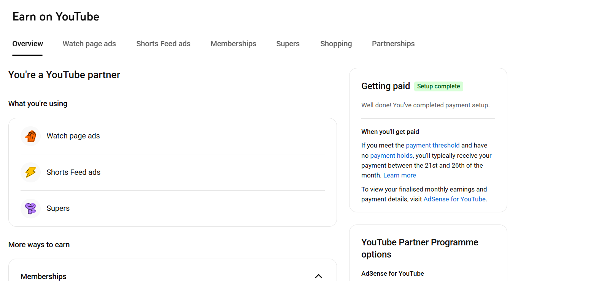Click the Earn on YouTube page title
The height and width of the screenshot is (281, 591).
click(x=56, y=17)
